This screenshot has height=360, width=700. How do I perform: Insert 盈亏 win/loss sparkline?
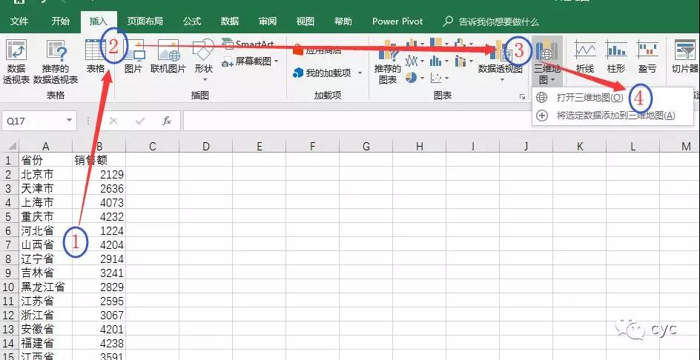point(647,57)
